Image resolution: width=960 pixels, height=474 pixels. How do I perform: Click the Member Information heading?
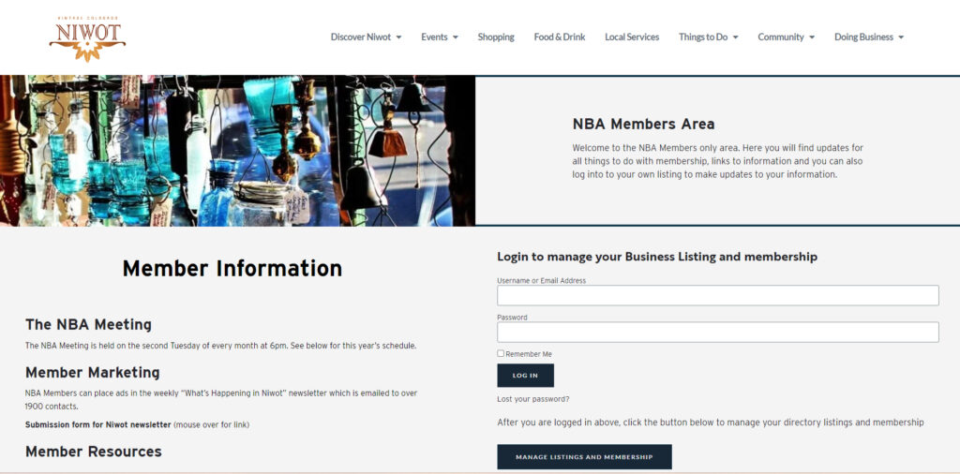tap(232, 269)
